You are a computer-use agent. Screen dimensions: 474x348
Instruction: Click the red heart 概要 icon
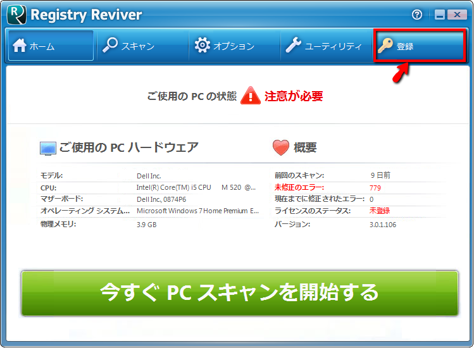pos(281,147)
